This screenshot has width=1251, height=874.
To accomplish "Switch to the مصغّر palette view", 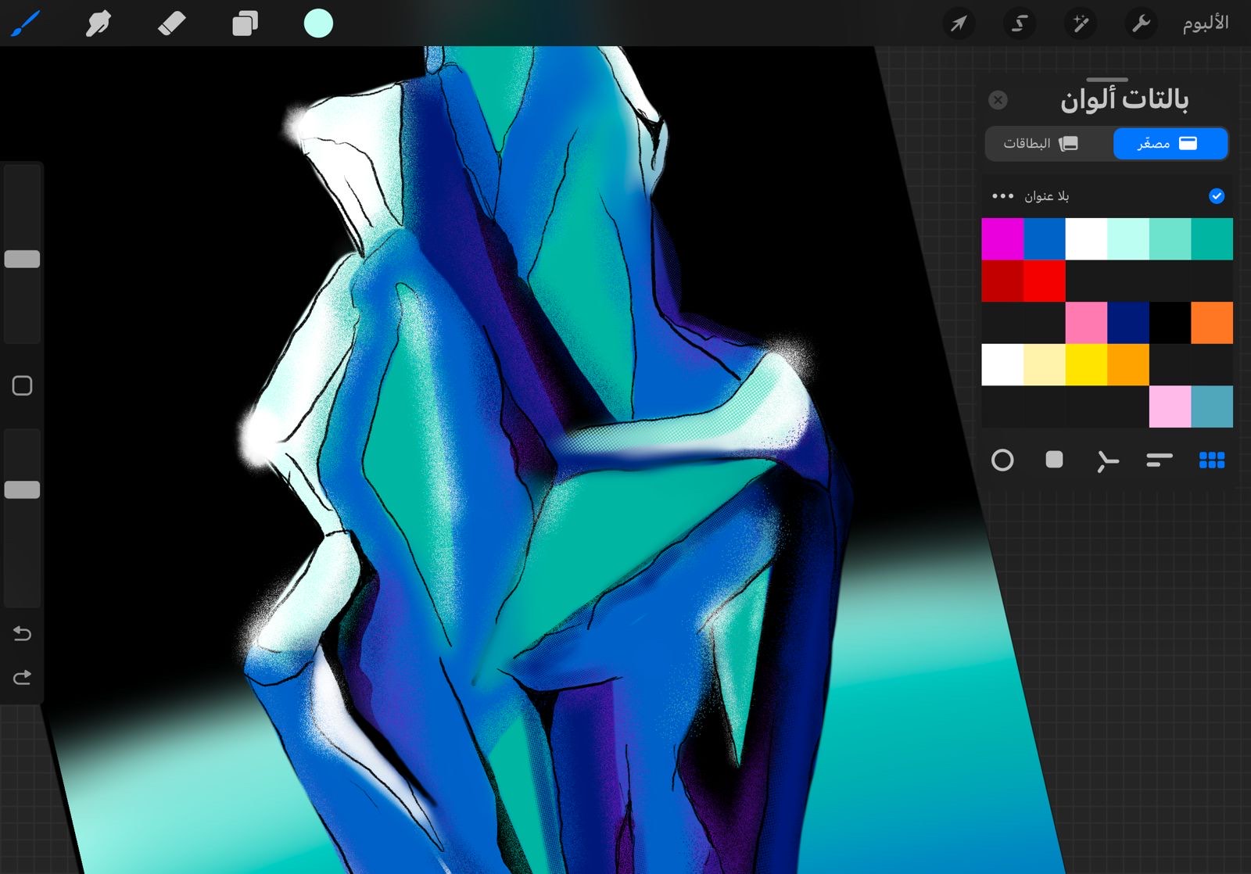I will [x=1170, y=144].
